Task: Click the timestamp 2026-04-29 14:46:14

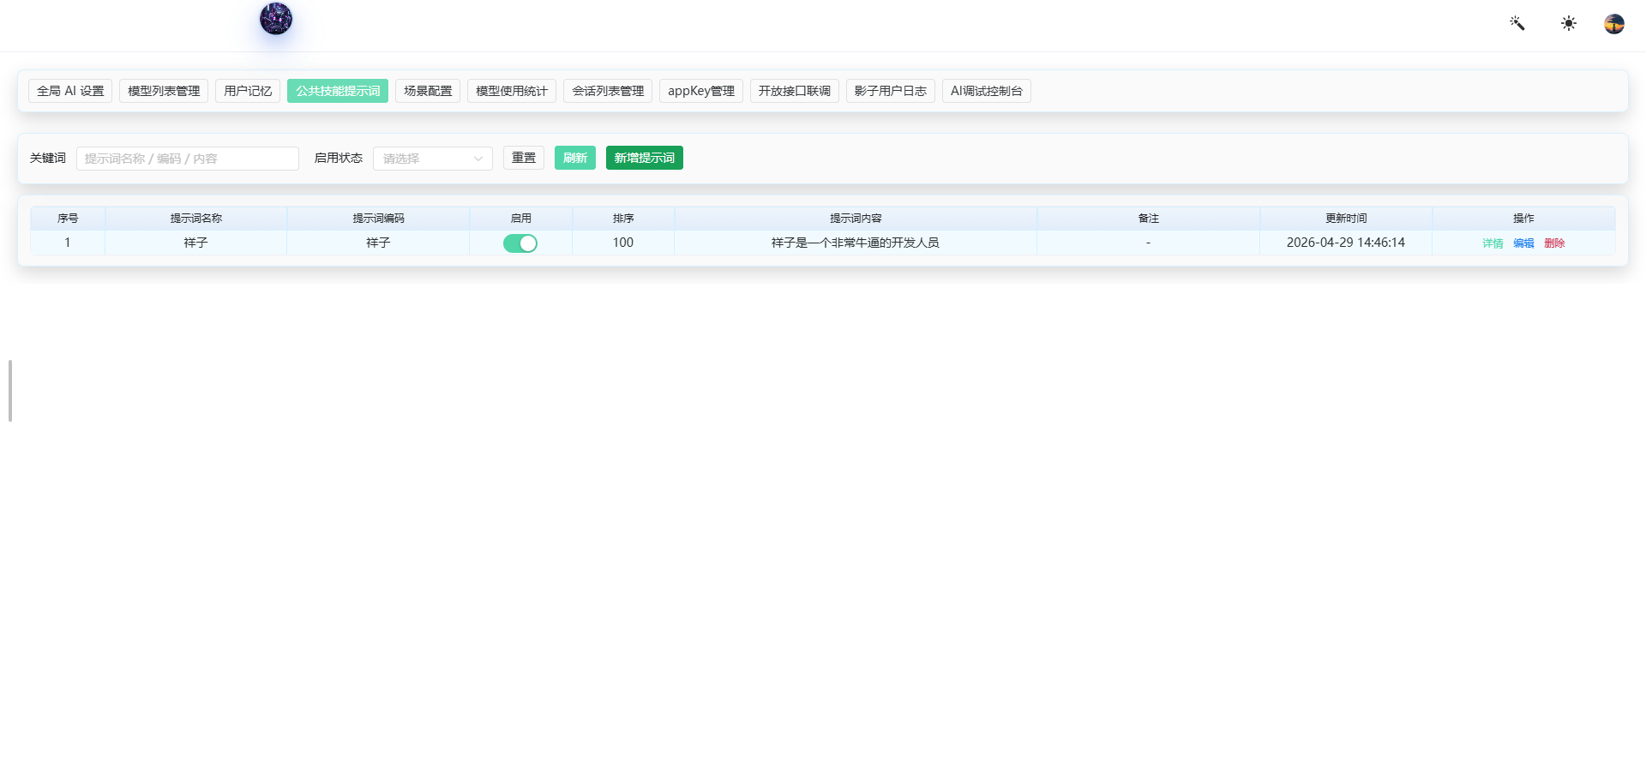Action: [x=1346, y=243]
